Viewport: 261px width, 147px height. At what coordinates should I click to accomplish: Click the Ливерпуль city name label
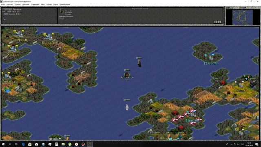[x=19, y=40]
